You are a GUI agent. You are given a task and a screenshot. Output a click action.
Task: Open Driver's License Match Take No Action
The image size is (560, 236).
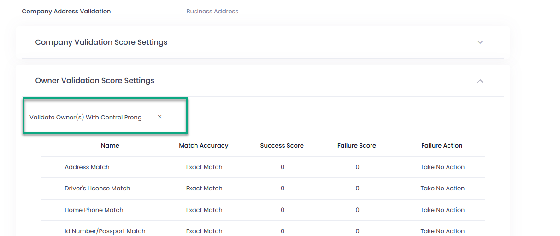click(442, 189)
